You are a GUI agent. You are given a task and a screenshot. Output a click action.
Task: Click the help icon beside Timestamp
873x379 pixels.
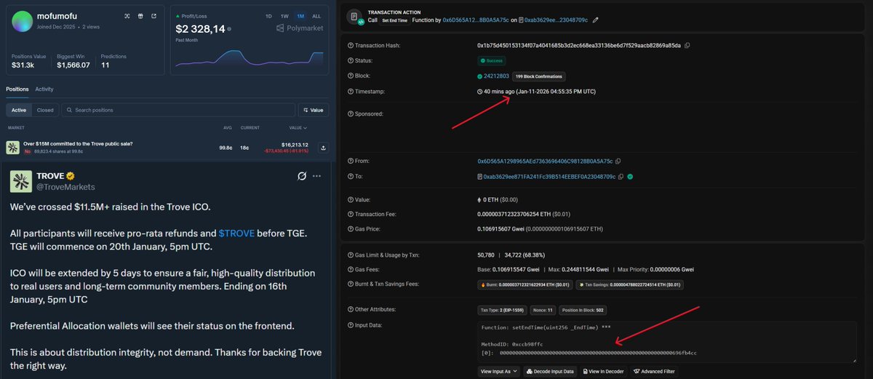(x=350, y=92)
